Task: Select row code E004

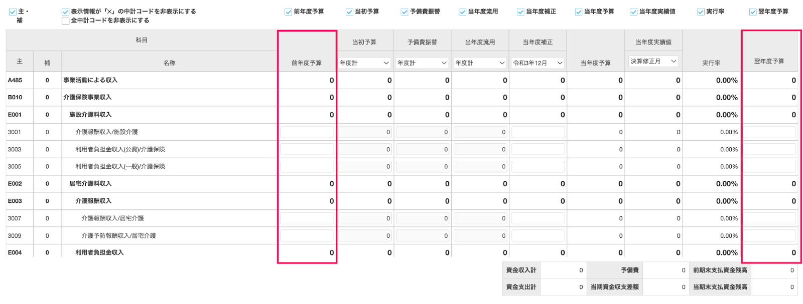Action: [x=15, y=252]
